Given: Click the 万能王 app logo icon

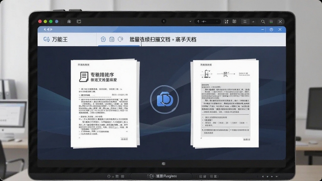Looking at the screenshot, I should [47, 39].
